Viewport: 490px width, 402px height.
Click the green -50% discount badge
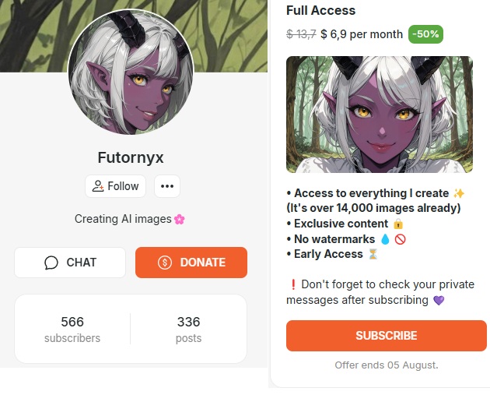click(425, 34)
